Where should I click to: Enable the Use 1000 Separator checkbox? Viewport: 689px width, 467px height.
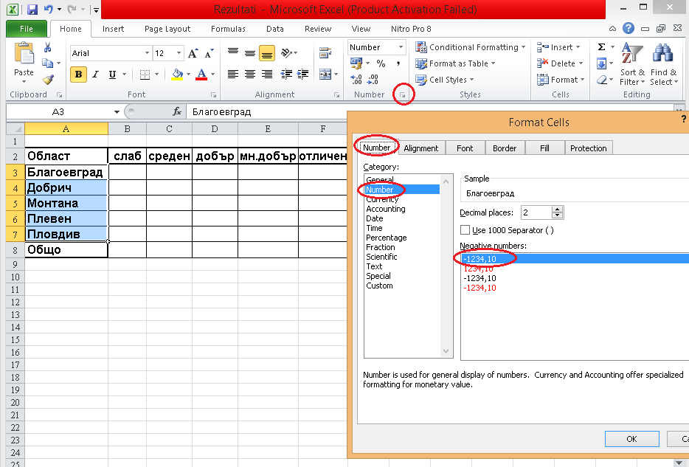click(x=465, y=230)
